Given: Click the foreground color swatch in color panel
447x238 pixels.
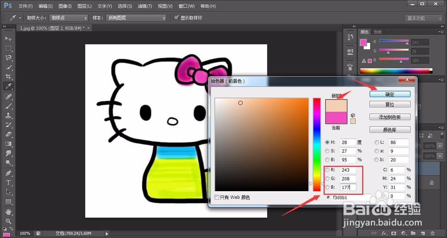Looking at the screenshot, I should coord(363,42).
